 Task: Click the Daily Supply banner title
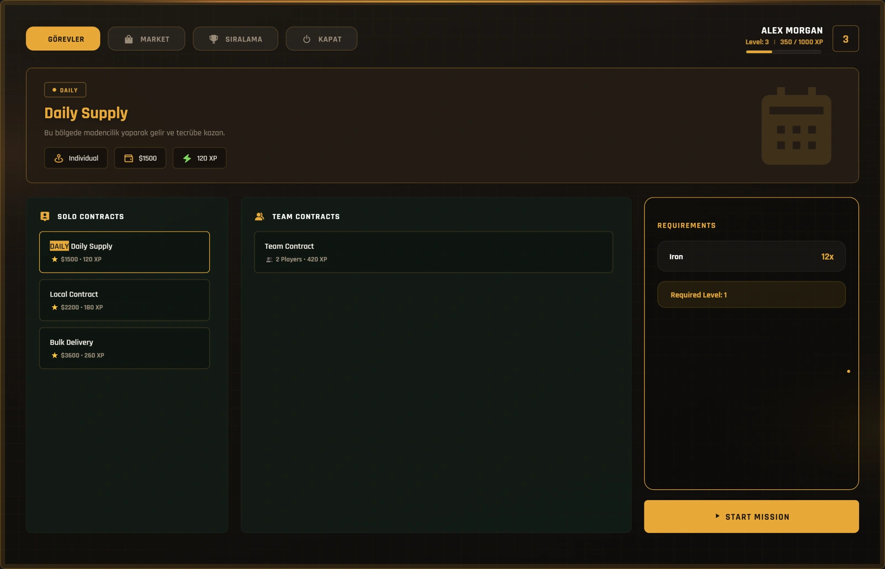[x=86, y=113]
